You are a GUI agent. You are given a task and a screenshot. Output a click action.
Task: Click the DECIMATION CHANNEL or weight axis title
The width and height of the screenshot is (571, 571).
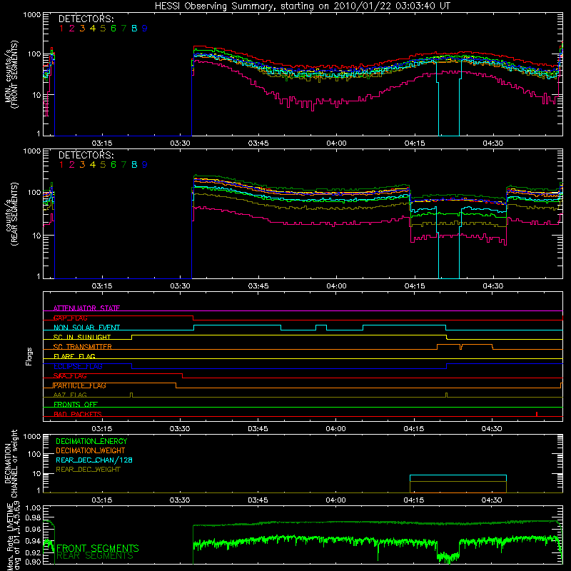click(x=11, y=463)
